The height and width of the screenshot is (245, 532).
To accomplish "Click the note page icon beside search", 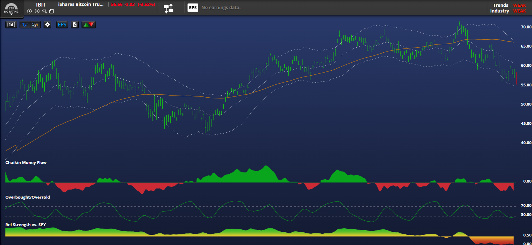I will [52, 11].
